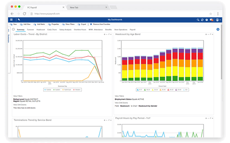Open the Salary Analysis tab
This screenshot has height=143, width=230.
(65, 30)
